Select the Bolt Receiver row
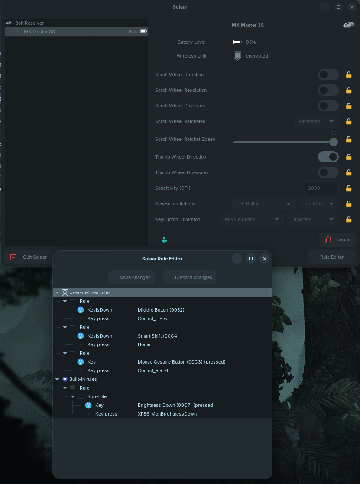Image resolution: width=360 pixels, height=484 pixels. (x=76, y=23)
